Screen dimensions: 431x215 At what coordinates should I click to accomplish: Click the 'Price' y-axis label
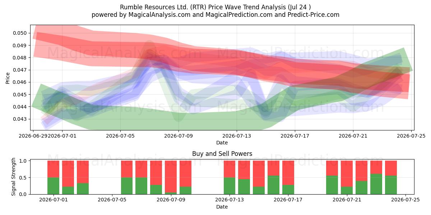pyautogui.click(x=8, y=77)
